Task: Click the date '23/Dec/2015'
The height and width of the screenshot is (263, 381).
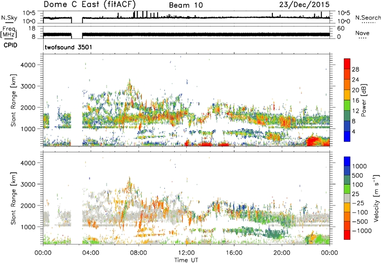Action: (x=304, y=5)
